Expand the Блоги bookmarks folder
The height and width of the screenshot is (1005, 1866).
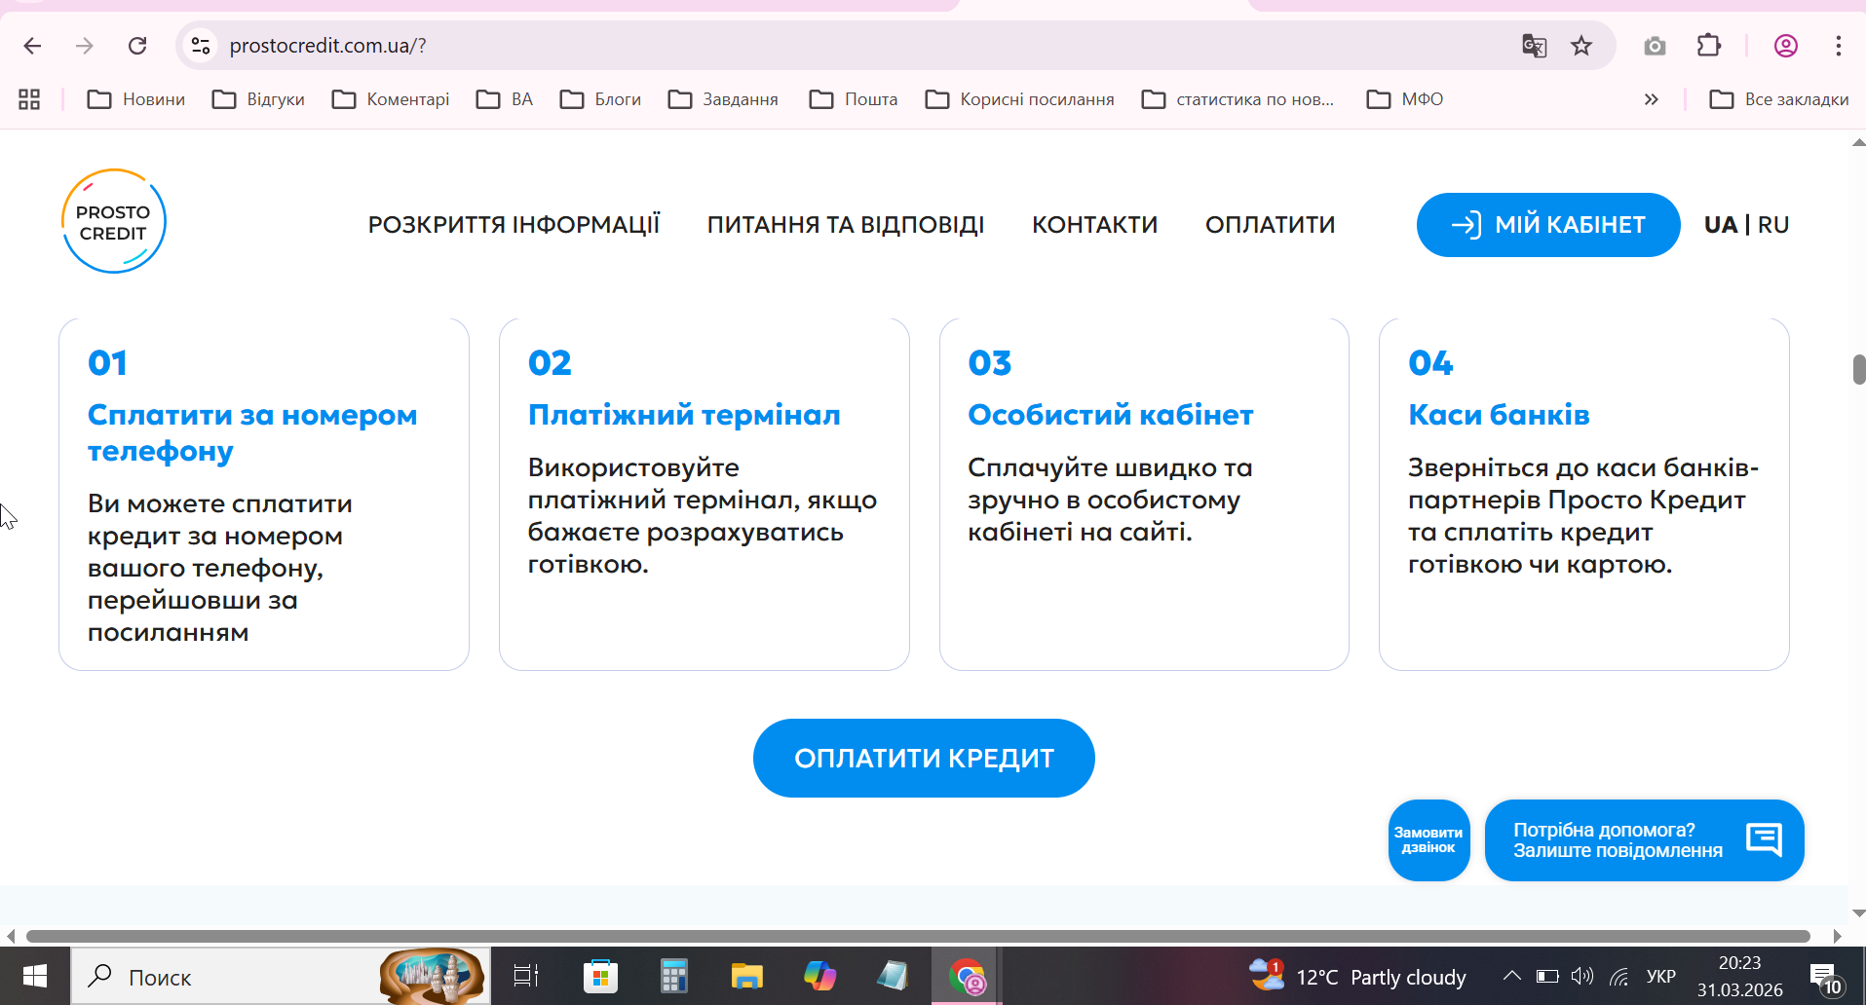pyautogui.click(x=600, y=99)
